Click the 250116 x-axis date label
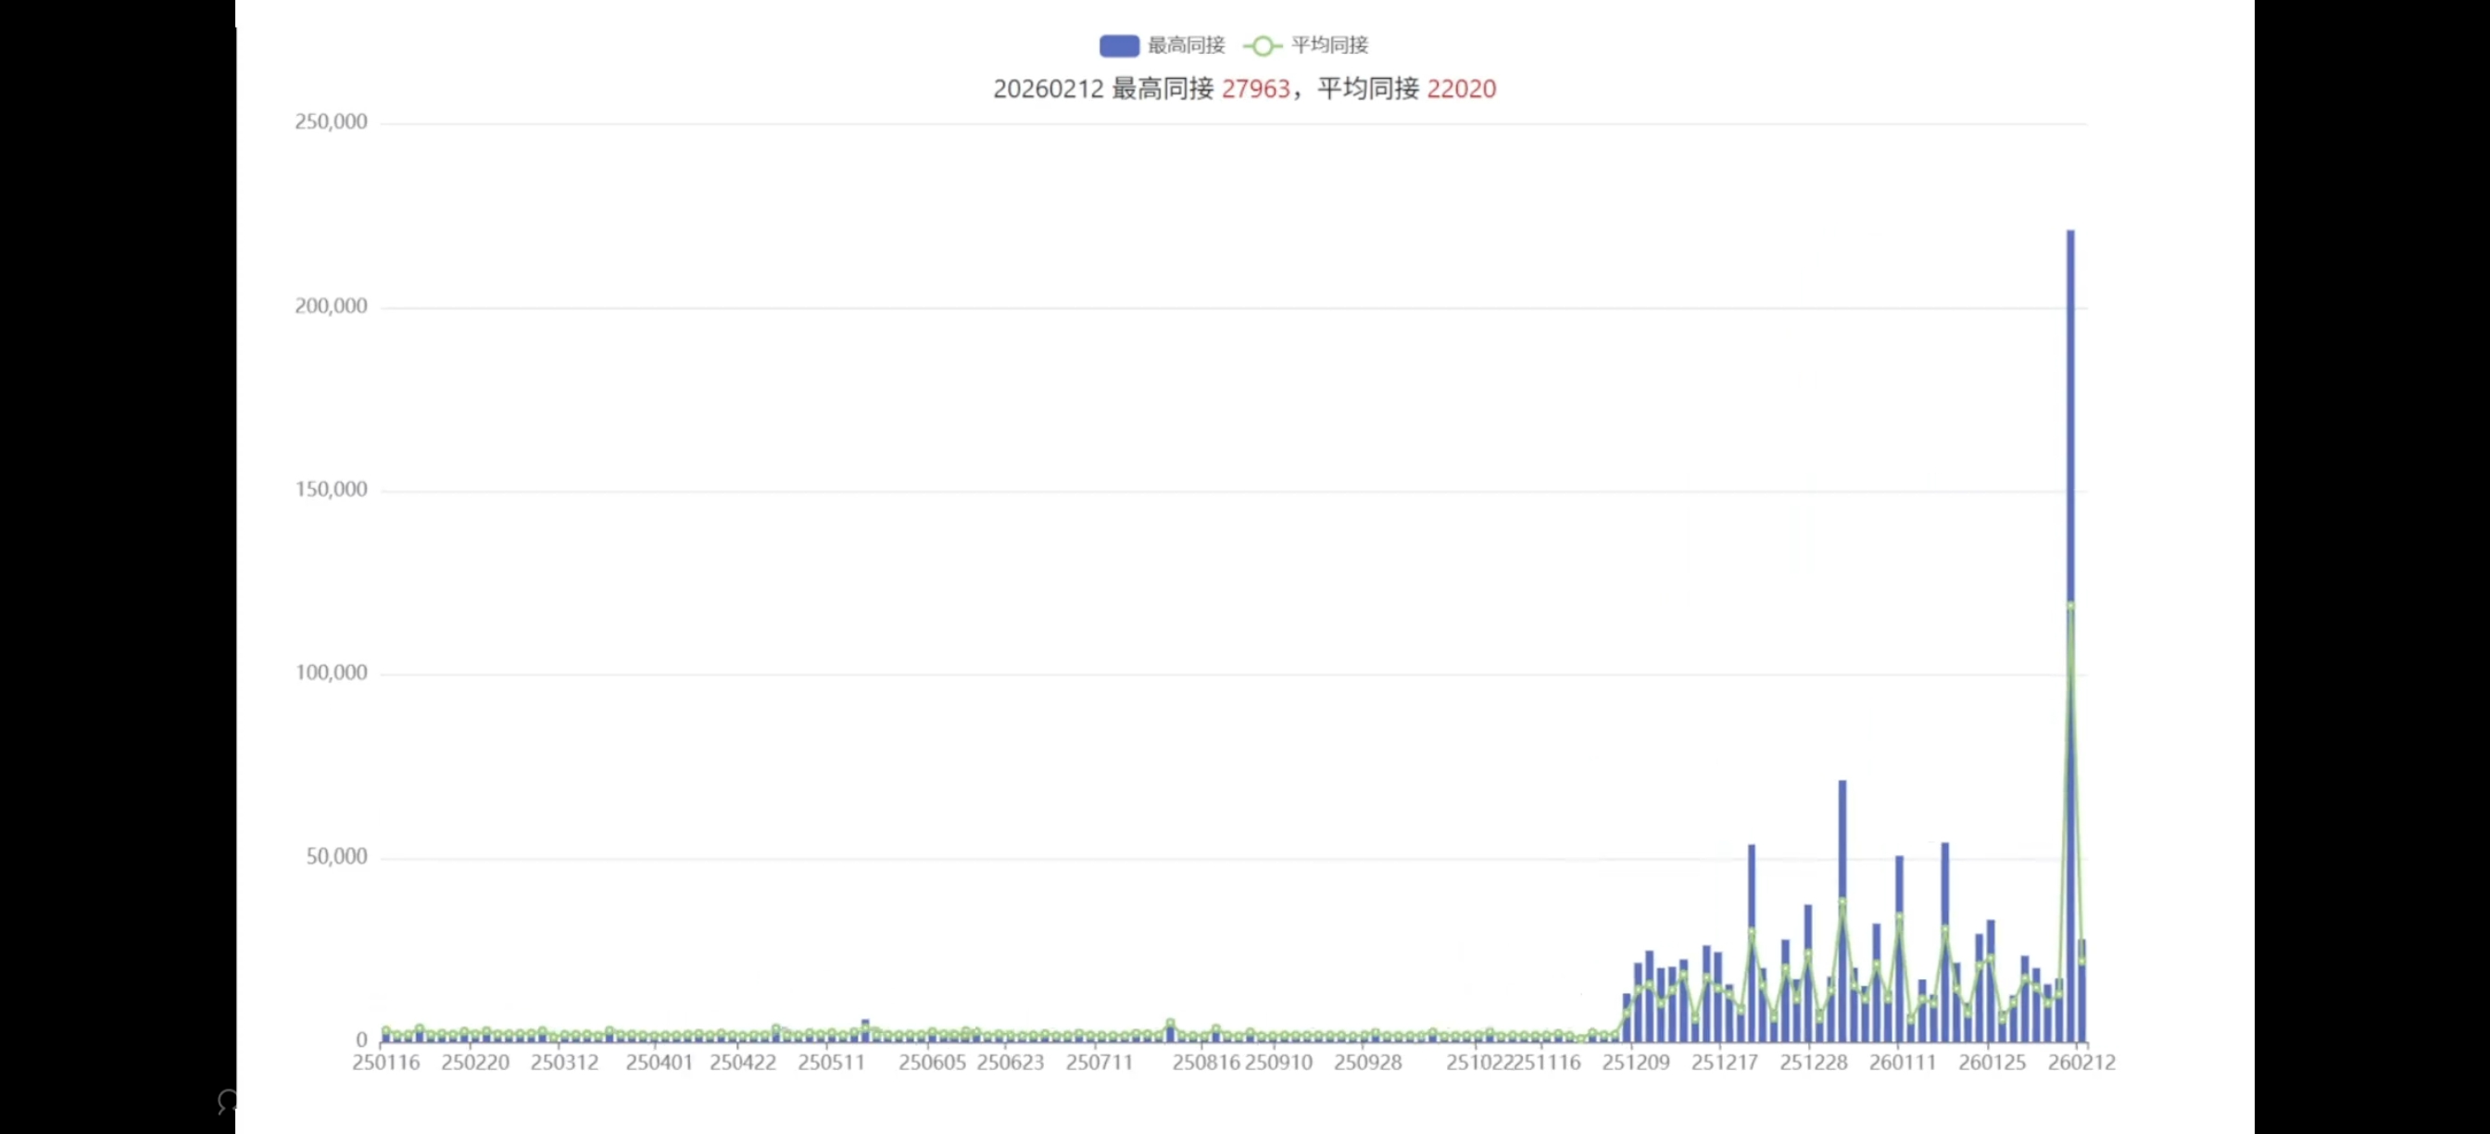This screenshot has width=2490, height=1134. pos(385,1063)
